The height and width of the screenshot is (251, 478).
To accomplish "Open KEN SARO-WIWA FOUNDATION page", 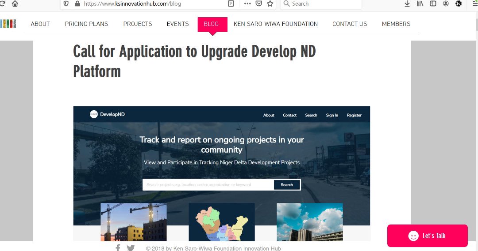I will click(276, 24).
